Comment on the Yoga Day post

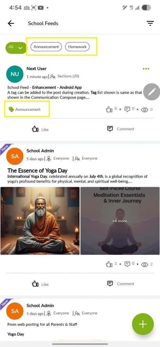121,284
